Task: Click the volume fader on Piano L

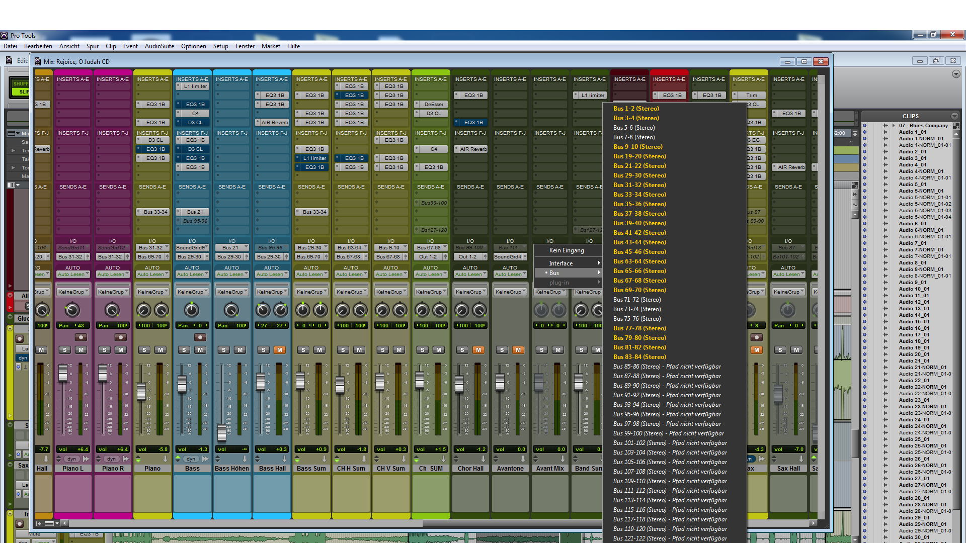Action: click(x=63, y=374)
